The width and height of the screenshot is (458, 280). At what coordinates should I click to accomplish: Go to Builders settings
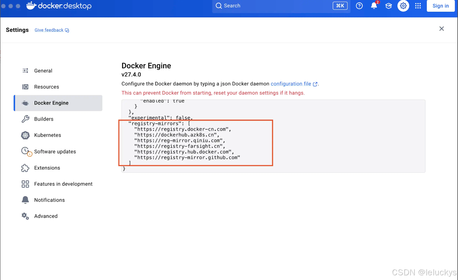coord(58,119)
